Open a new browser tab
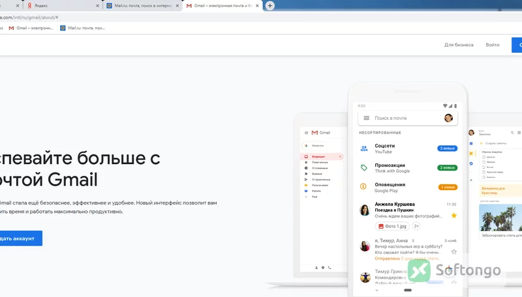This screenshot has height=297, width=522. click(269, 6)
